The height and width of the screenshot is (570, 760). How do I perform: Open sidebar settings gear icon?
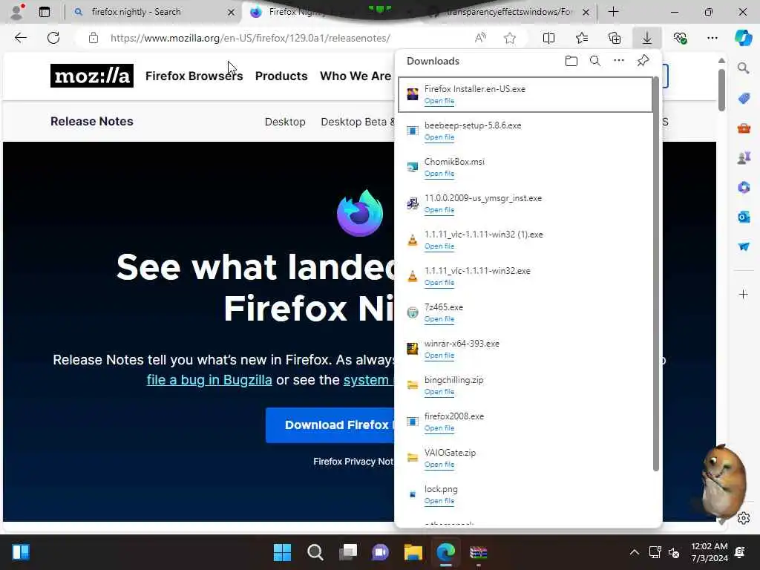tap(744, 518)
